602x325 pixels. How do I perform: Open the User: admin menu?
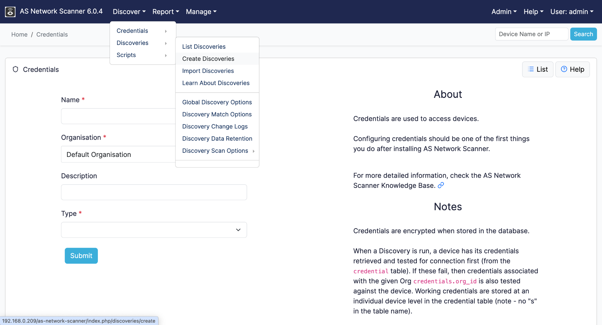coord(572,12)
